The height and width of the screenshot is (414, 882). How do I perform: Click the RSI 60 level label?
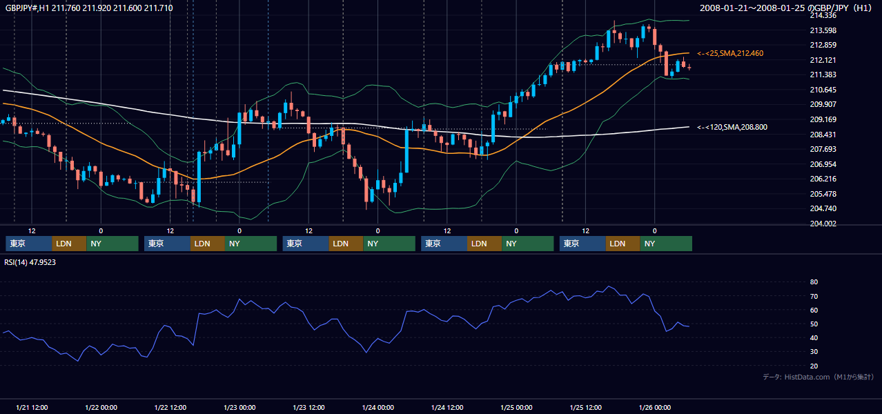pos(814,310)
